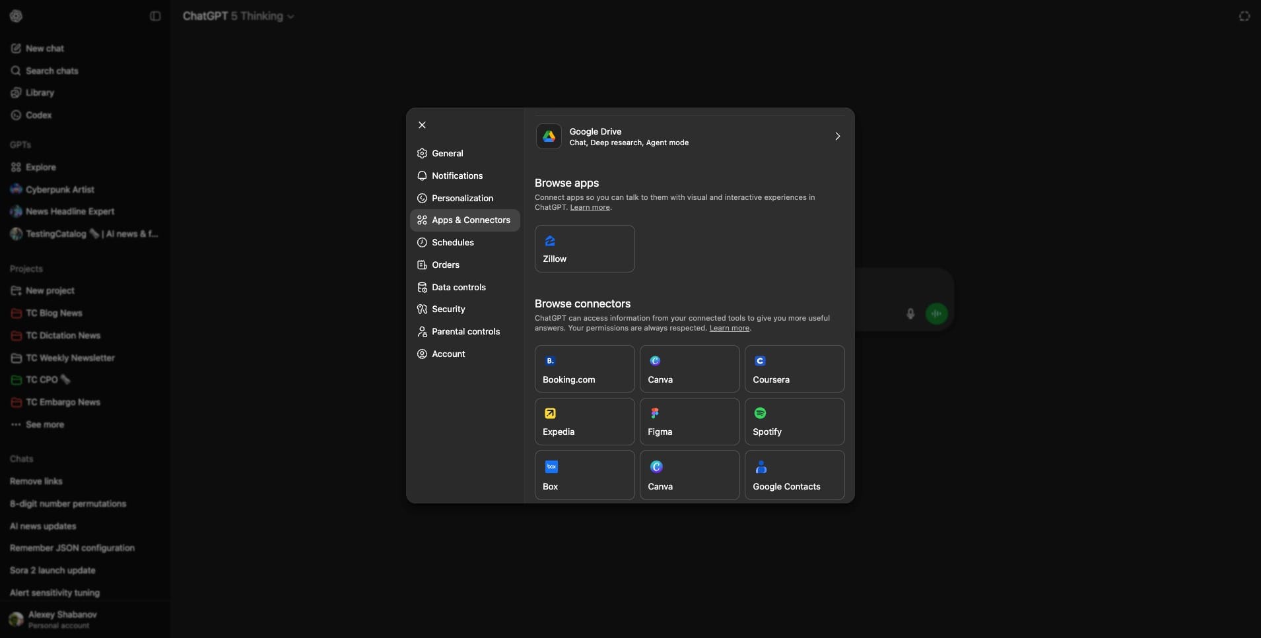
Task: Open the Cyberpunk Artist GPT
Action: (x=85, y=189)
